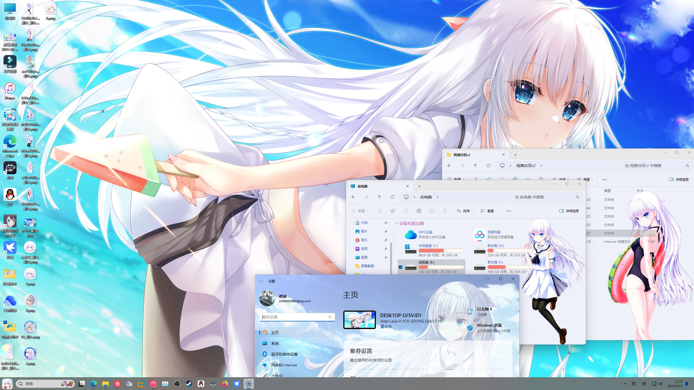Click the 重命名 link in Settings
Screen dimensions: 694x390
(x=386, y=327)
